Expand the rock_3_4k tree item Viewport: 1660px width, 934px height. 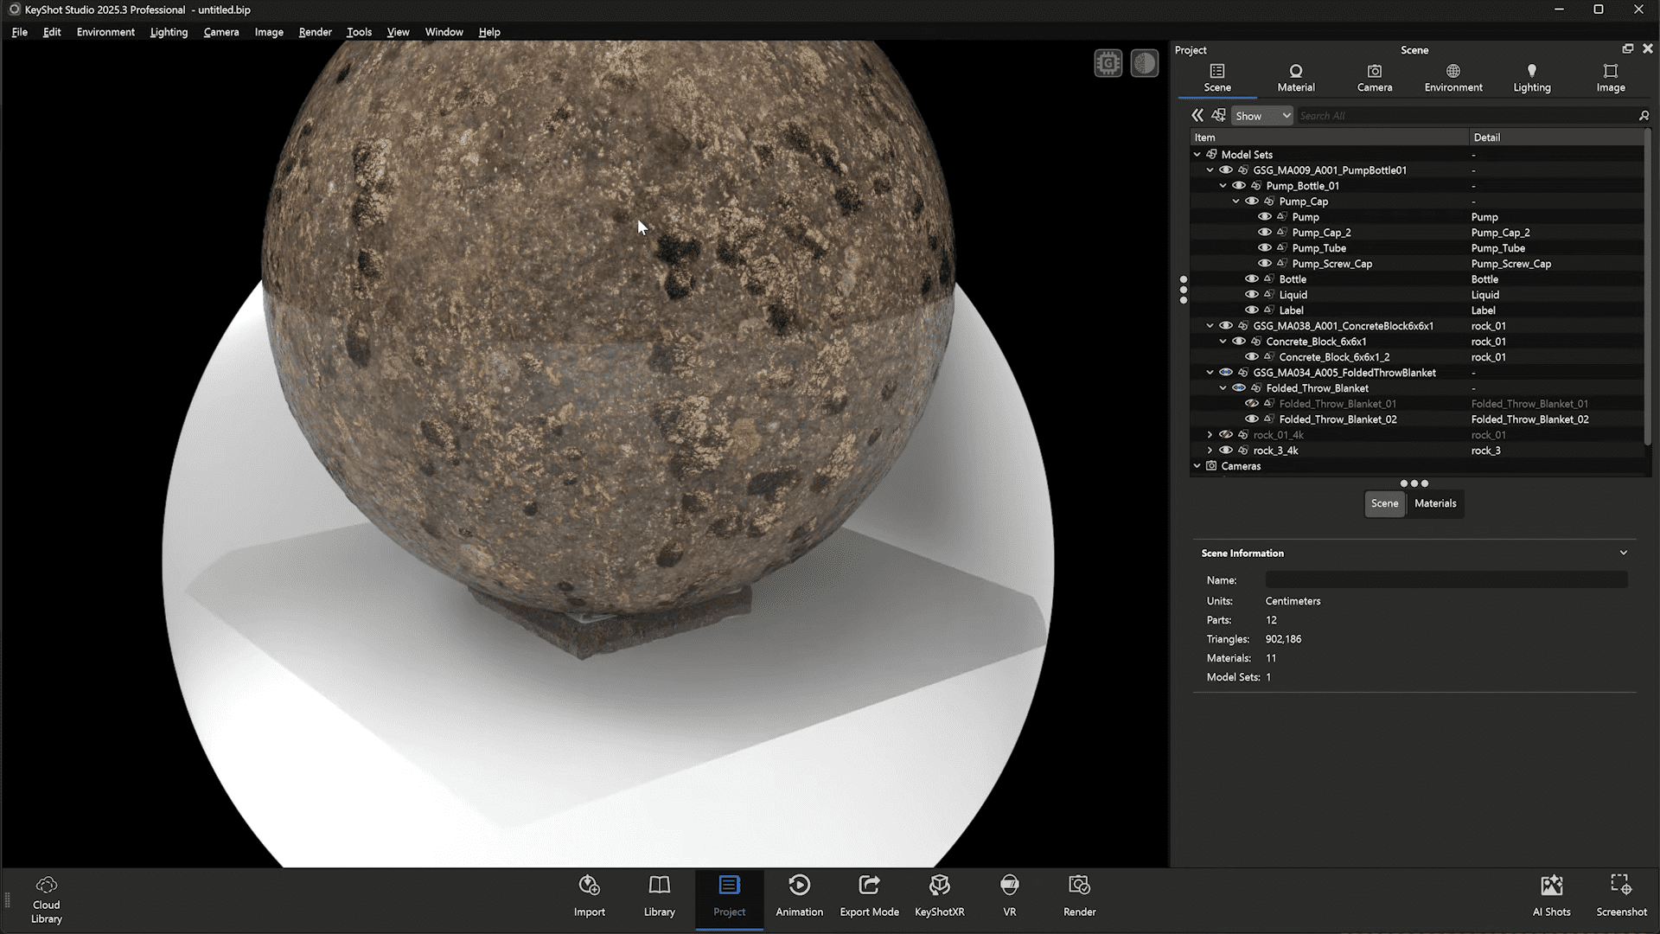pyautogui.click(x=1210, y=450)
